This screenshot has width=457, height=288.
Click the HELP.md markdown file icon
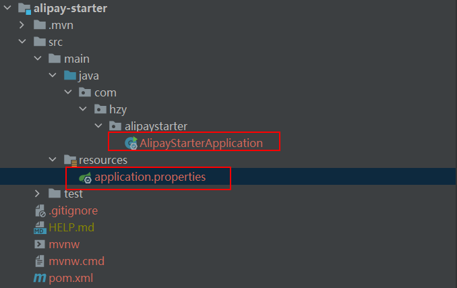[40, 227]
